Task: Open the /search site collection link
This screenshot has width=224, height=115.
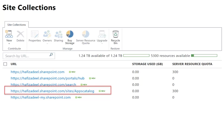Action: coord(44,85)
